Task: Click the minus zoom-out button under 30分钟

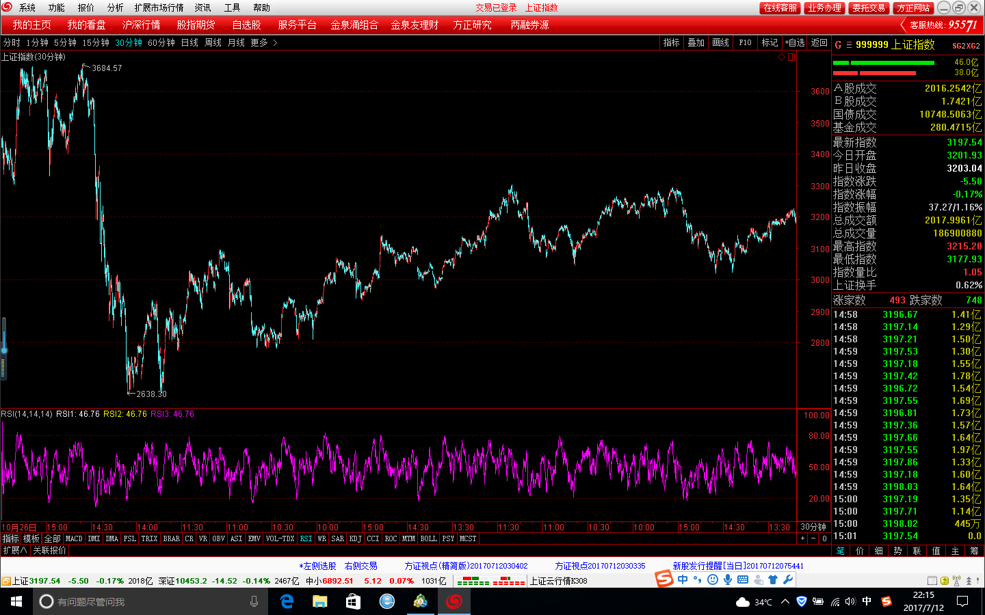Action: (x=813, y=539)
